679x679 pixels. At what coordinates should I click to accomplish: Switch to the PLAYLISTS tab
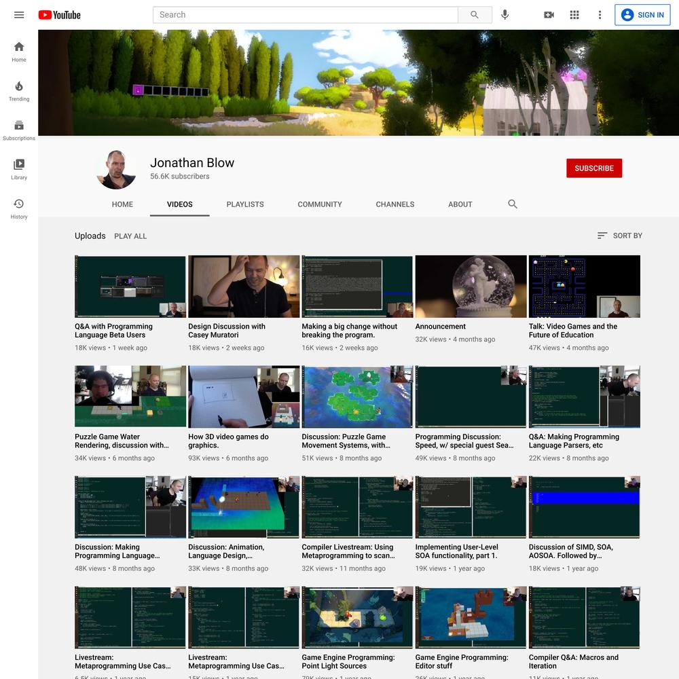[x=245, y=204]
